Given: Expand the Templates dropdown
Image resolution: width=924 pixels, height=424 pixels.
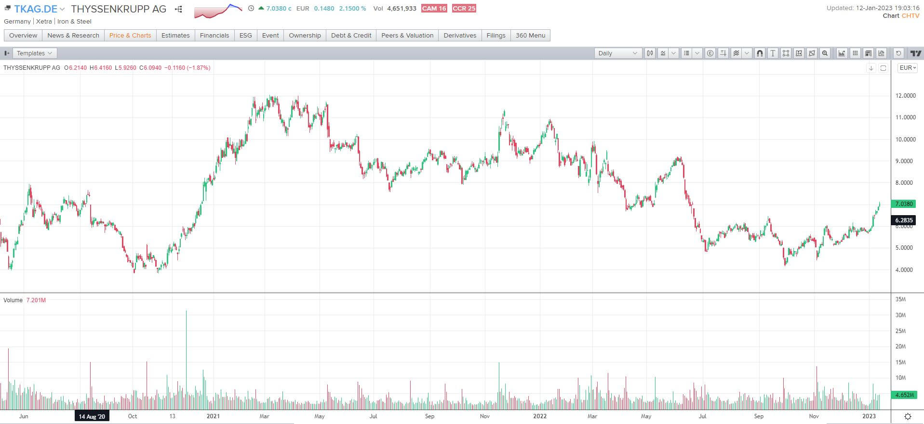Looking at the screenshot, I should tap(34, 53).
